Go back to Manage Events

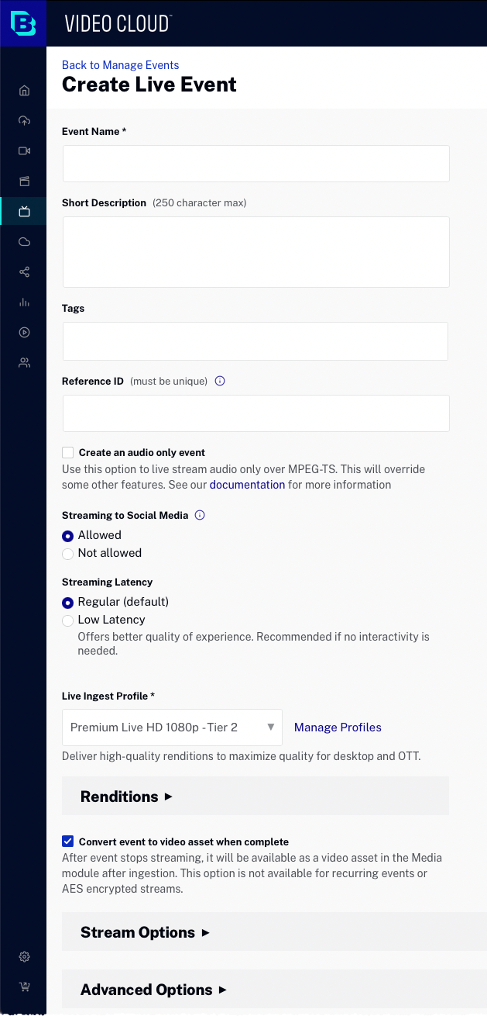pyautogui.click(x=120, y=65)
